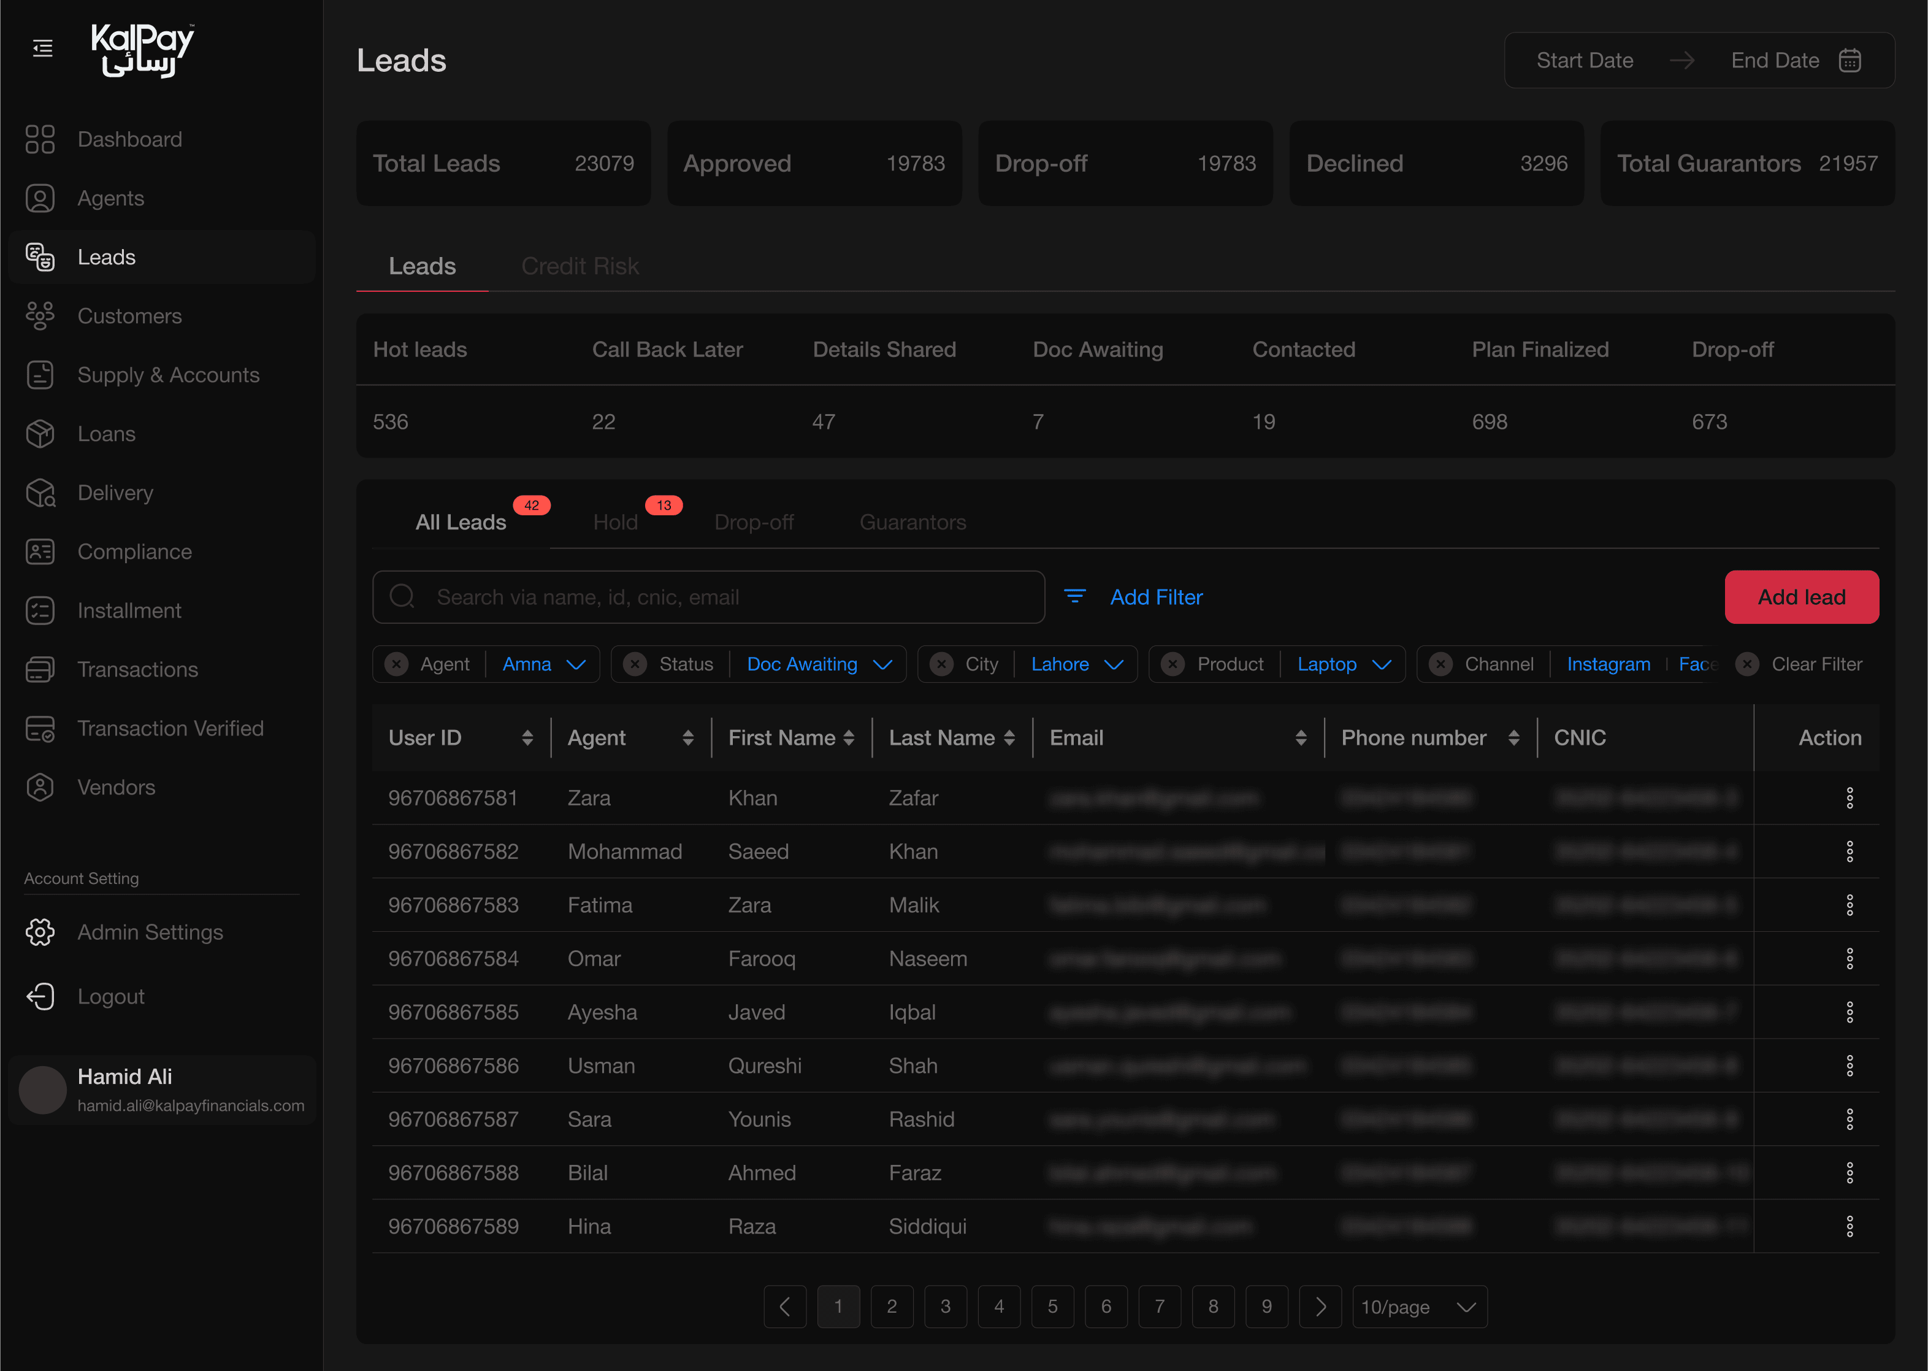
Task: Open Admin Settings via the gear icon
Action: [40, 932]
